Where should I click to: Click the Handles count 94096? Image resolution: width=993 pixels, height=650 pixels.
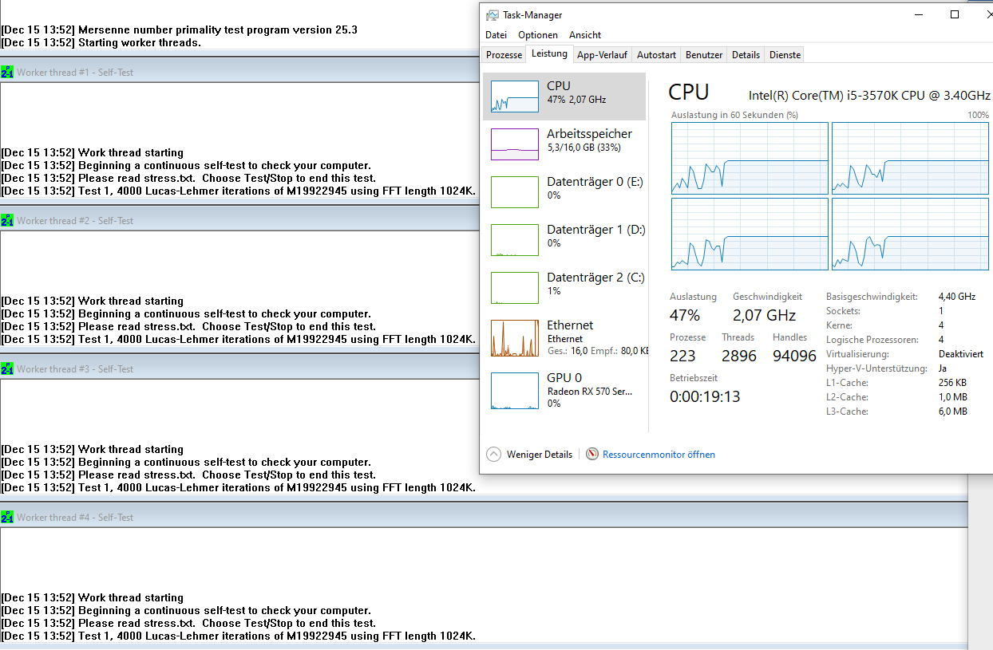pyautogui.click(x=794, y=356)
